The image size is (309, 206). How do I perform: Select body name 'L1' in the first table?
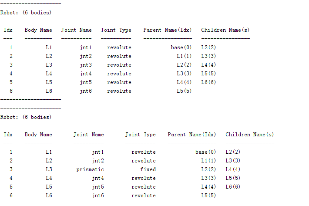click(49, 47)
